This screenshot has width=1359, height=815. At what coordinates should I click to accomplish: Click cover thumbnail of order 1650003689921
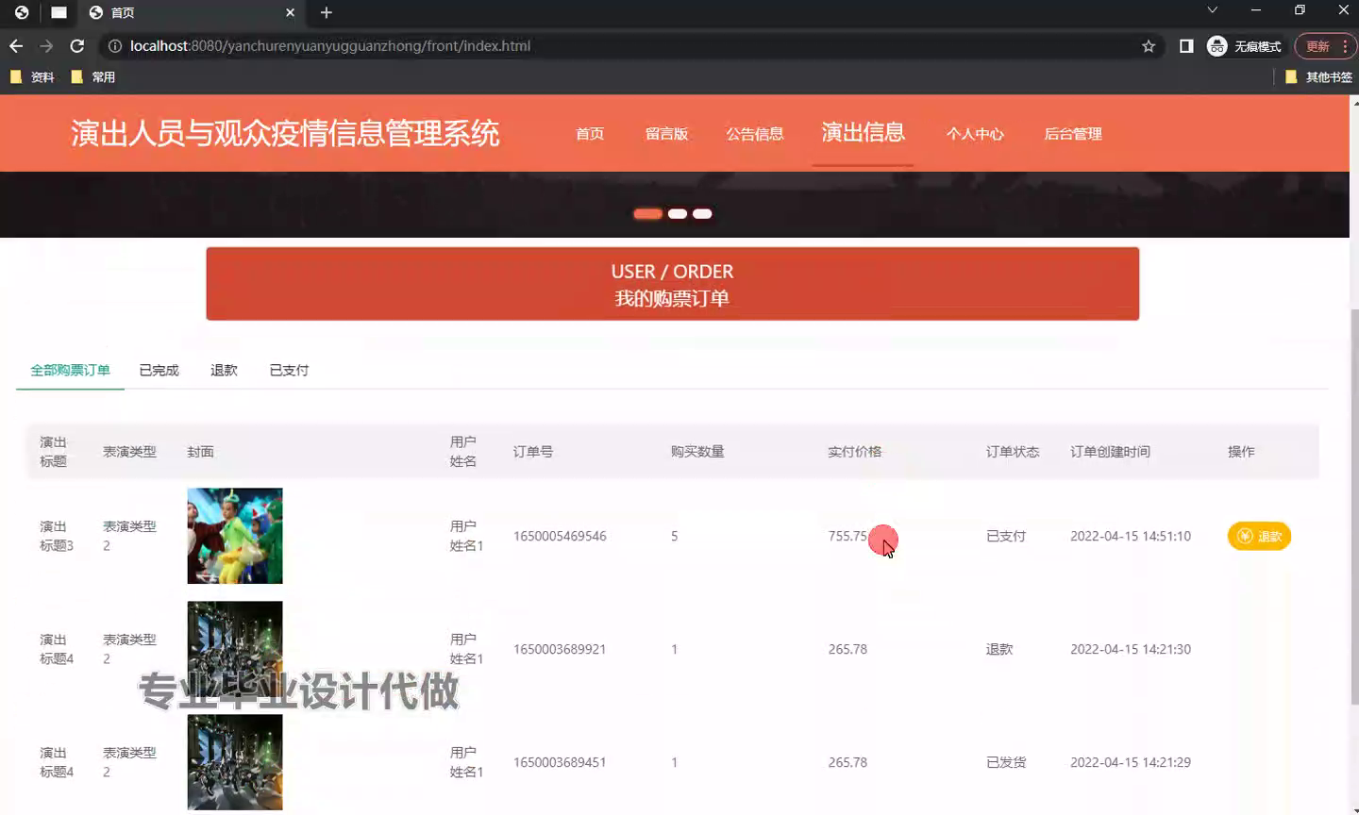pyautogui.click(x=235, y=649)
